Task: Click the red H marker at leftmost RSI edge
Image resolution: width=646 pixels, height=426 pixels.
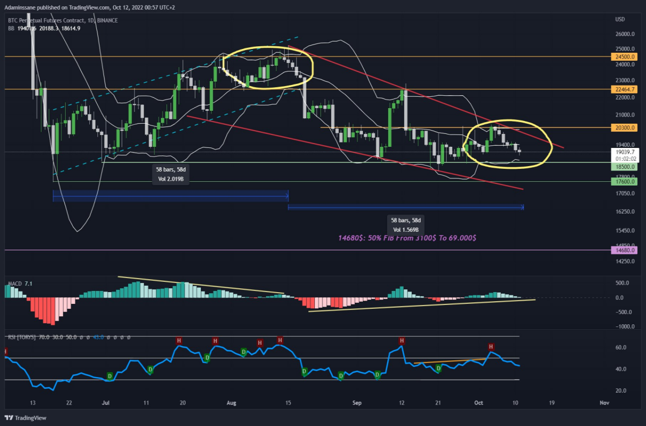Action: (x=6, y=351)
